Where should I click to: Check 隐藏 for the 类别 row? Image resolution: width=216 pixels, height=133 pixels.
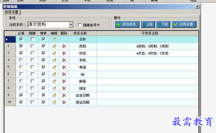pos(32,46)
